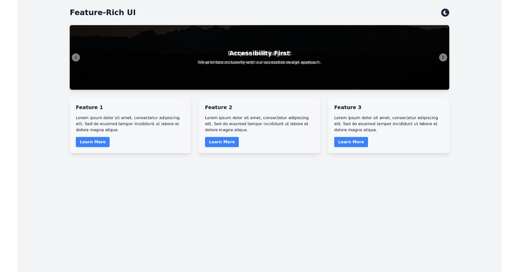The height and width of the screenshot is (272, 519).
Task: Click Learn More under Feature 1
Action: [93, 142]
